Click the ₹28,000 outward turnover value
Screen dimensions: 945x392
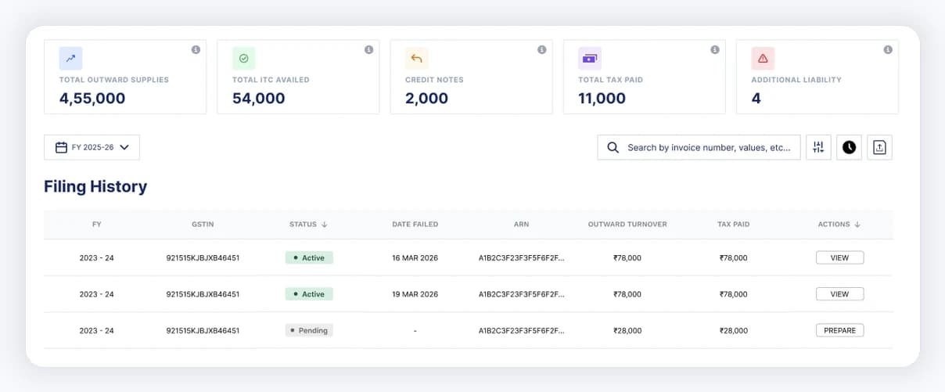coord(627,331)
